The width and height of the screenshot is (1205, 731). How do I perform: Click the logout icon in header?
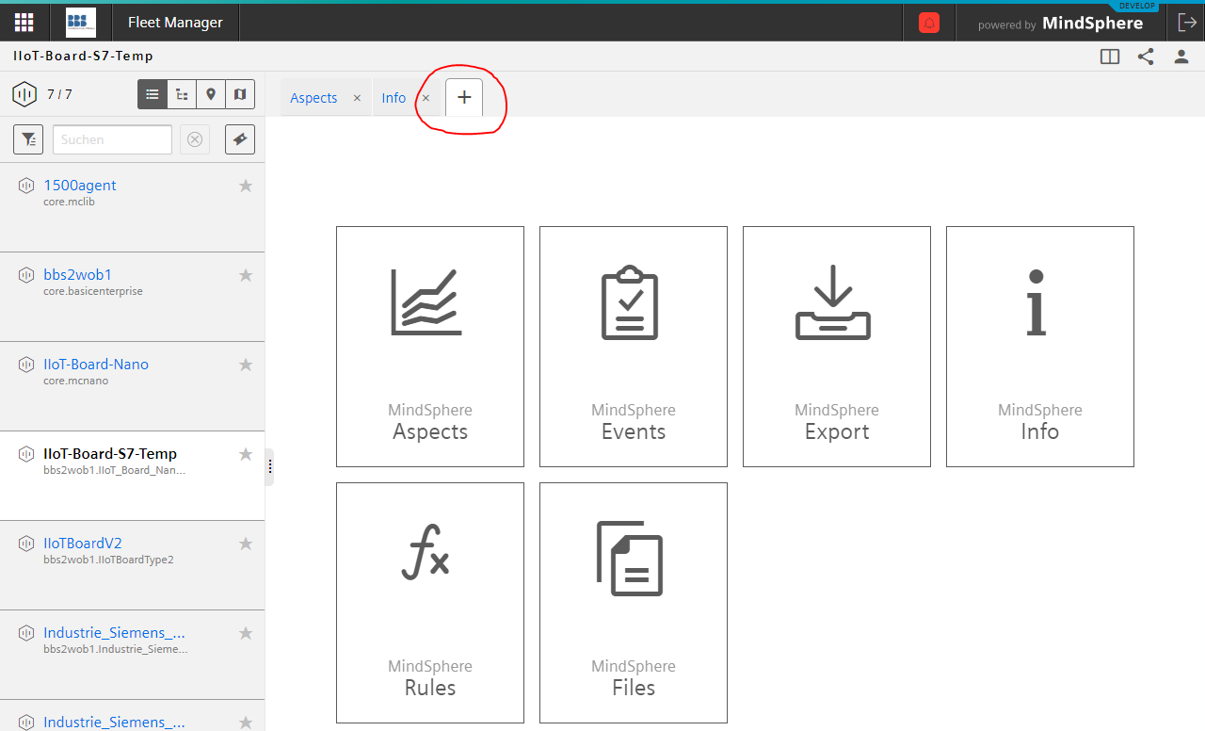pos(1186,23)
